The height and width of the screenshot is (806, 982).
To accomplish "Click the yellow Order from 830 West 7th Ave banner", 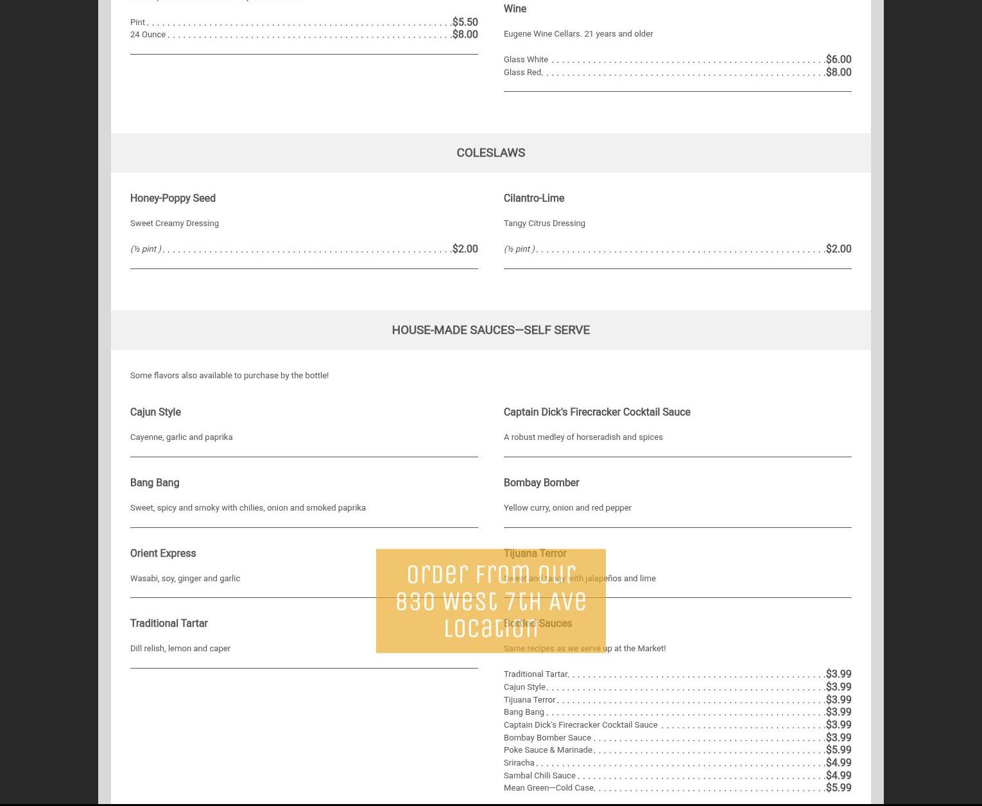I will point(490,600).
